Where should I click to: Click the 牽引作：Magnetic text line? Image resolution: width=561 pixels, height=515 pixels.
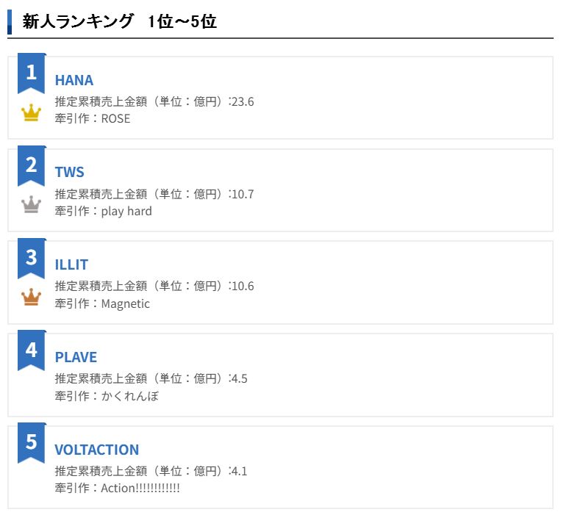pyautogui.click(x=102, y=303)
